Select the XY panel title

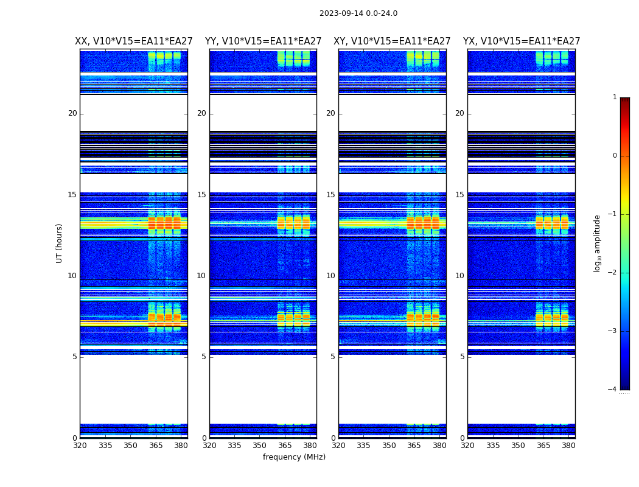(x=392, y=41)
